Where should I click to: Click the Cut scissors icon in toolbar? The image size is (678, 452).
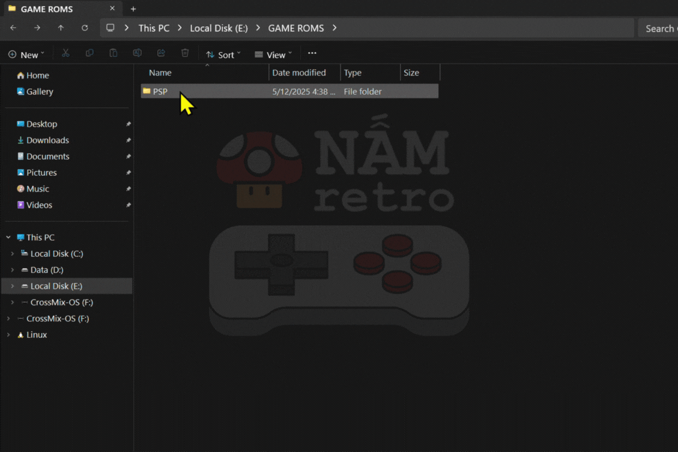(x=65, y=53)
